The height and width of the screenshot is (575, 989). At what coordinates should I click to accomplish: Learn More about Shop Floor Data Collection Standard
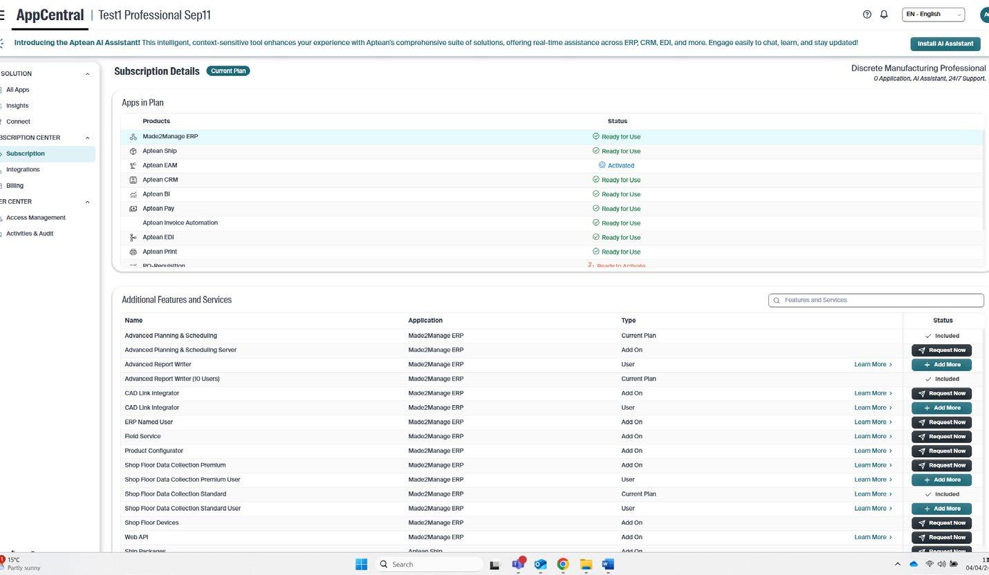pos(873,494)
